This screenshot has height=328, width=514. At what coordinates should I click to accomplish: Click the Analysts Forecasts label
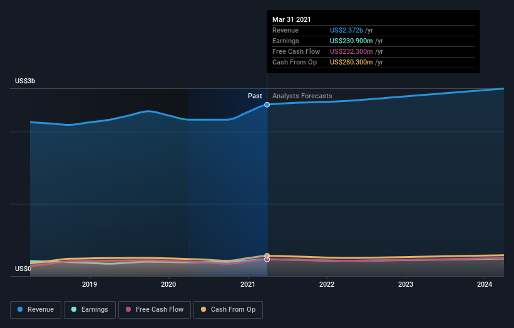coord(302,96)
